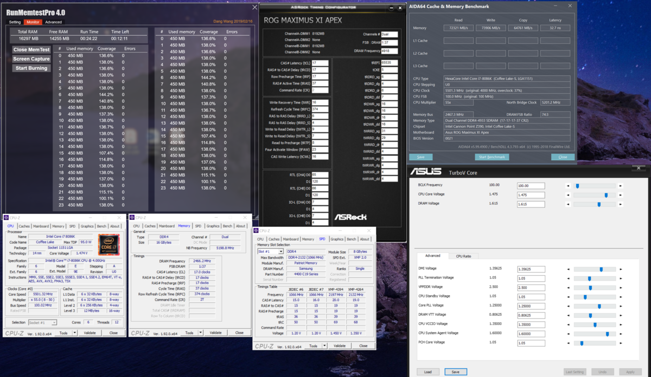Open Mainboard tab in CPU-Z CPU window
This screenshot has width=651, height=377.
41,226
